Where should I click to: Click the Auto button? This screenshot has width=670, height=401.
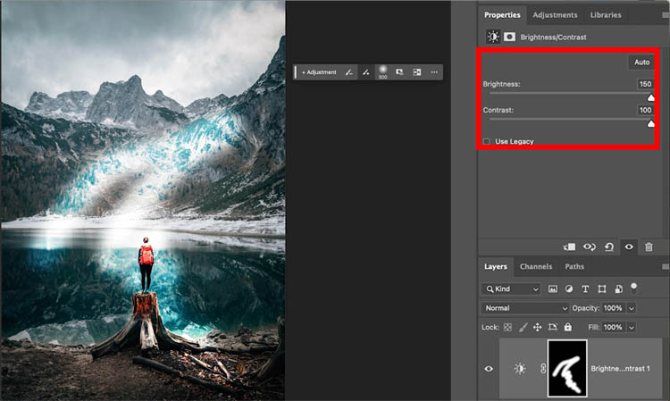641,63
